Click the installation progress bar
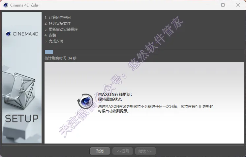 click(x=144, y=52)
